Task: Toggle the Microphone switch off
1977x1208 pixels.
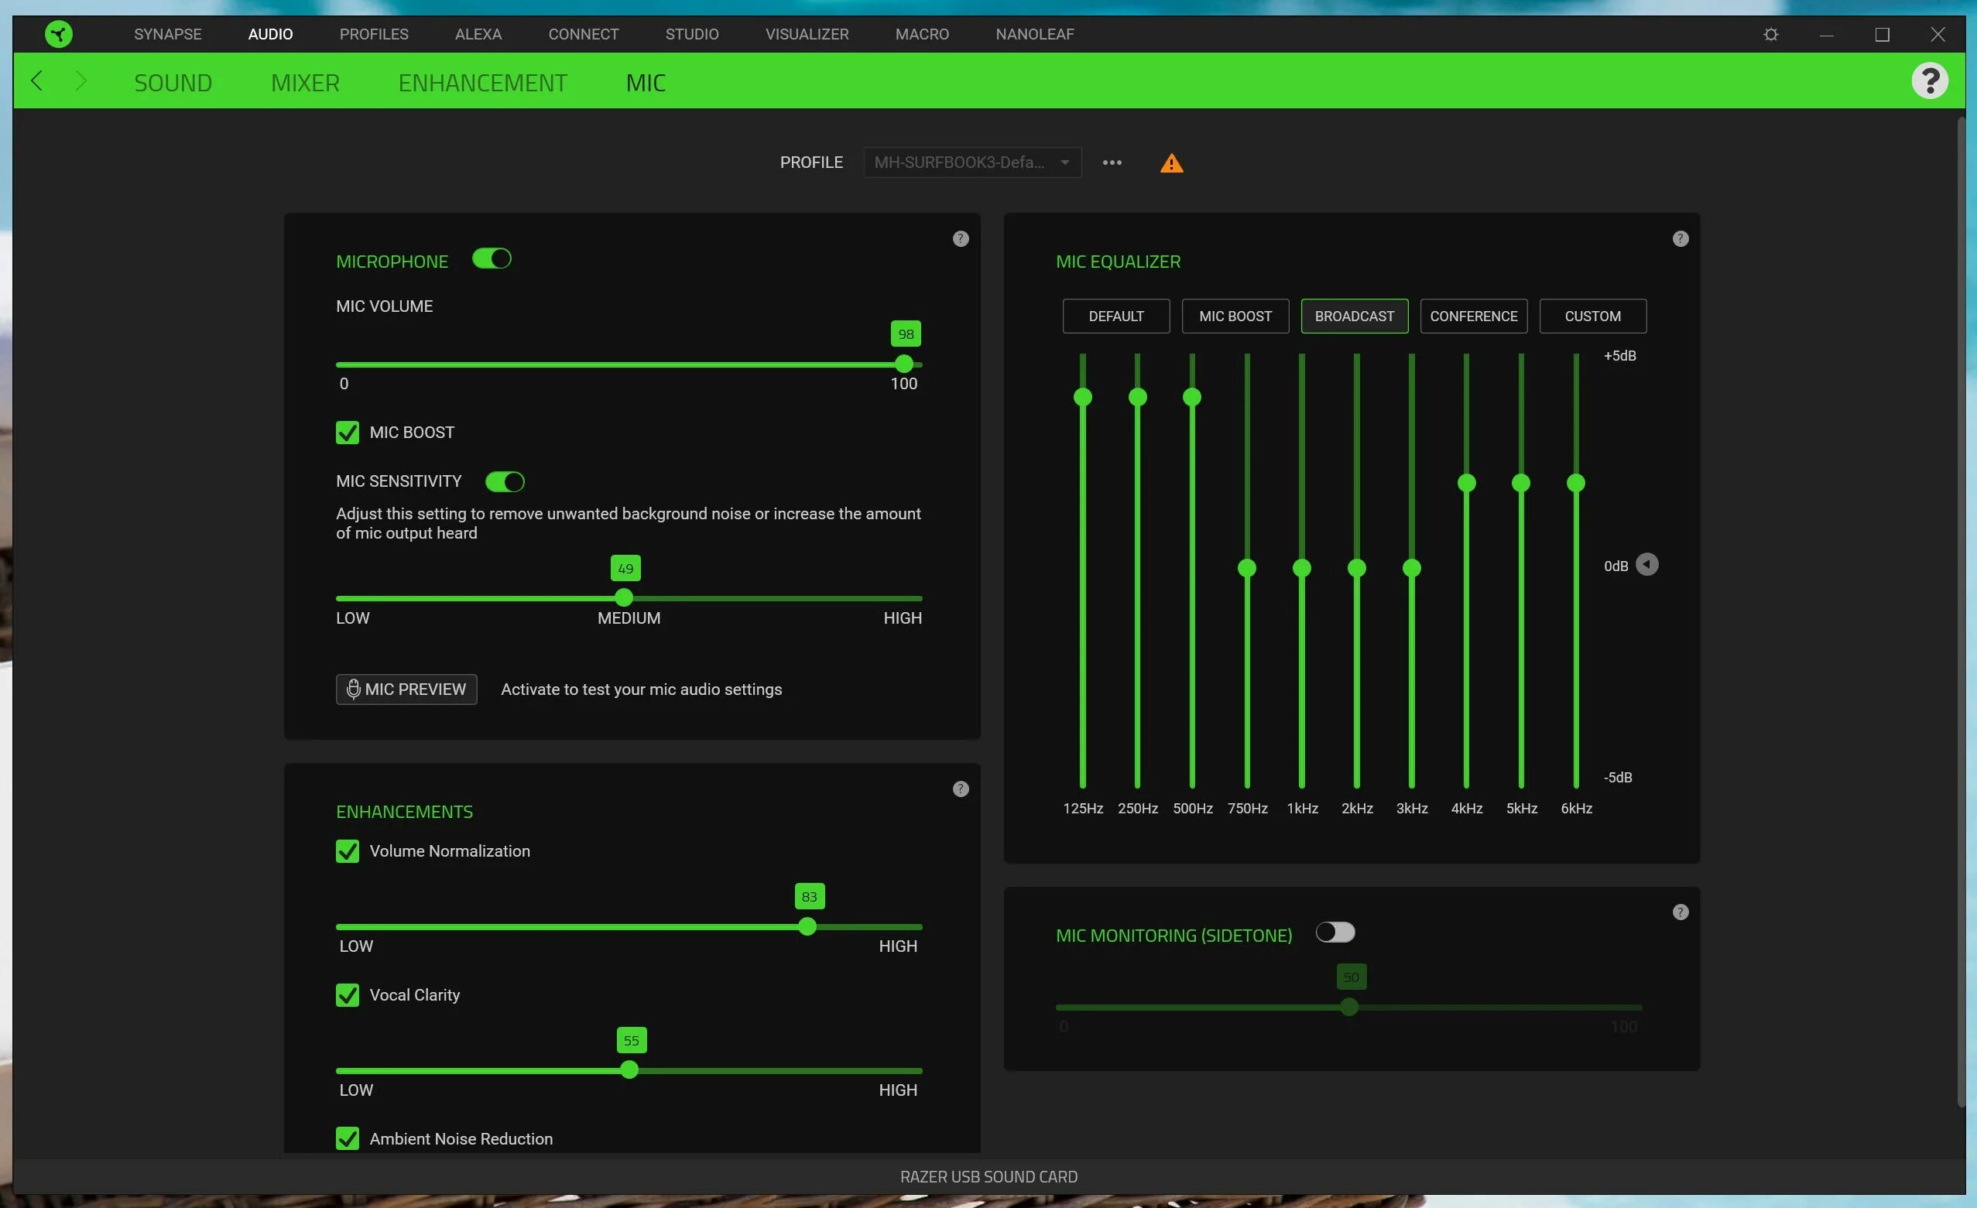Action: pos(492,259)
